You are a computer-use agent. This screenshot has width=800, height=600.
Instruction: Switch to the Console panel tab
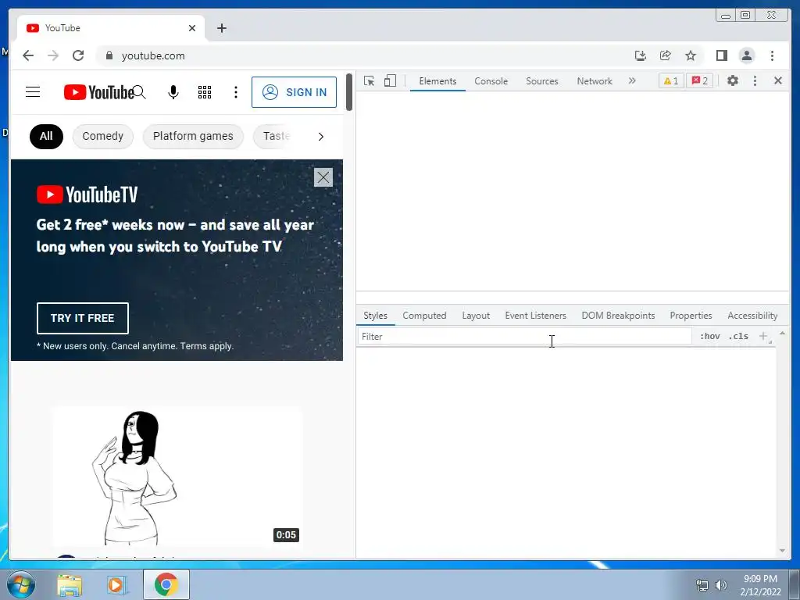491,81
